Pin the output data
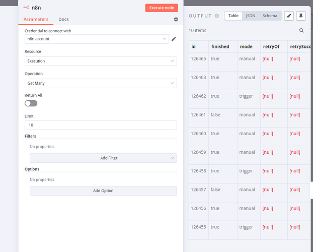Image resolution: width=313 pixels, height=252 pixels. [x=301, y=16]
